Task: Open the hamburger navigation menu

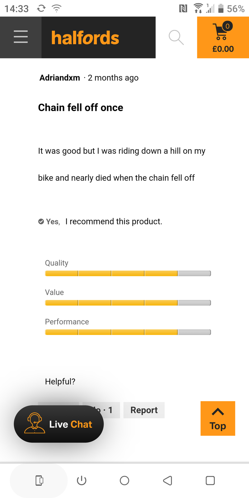Action: pos(21,37)
